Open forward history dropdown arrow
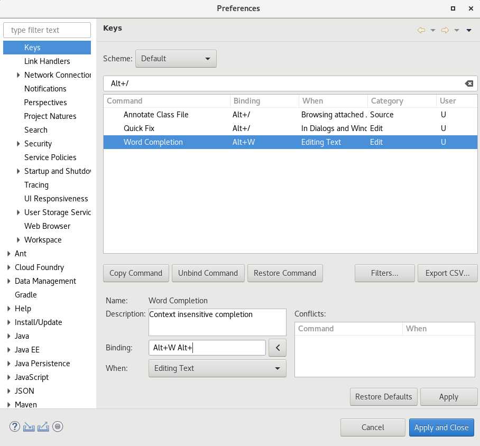The height and width of the screenshot is (446, 480). (x=456, y=30)
